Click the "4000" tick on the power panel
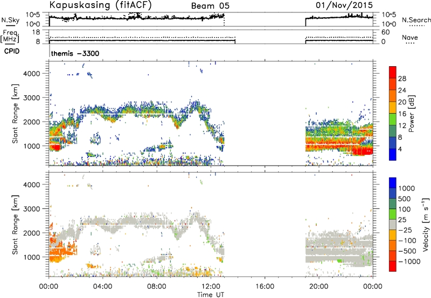 coord(31,74)
